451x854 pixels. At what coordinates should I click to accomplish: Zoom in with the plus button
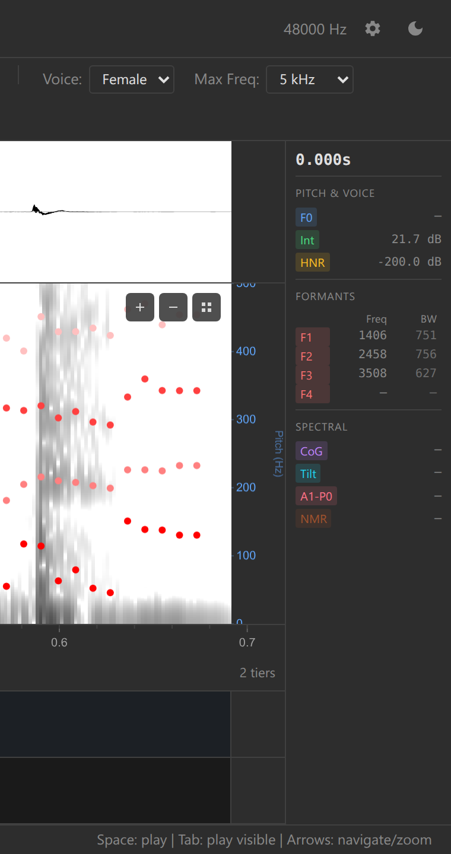click(x=140, y=307)
